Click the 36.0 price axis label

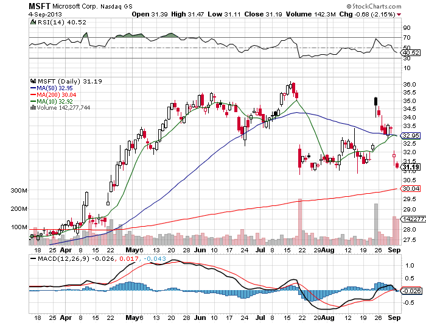tap(409, 84)
